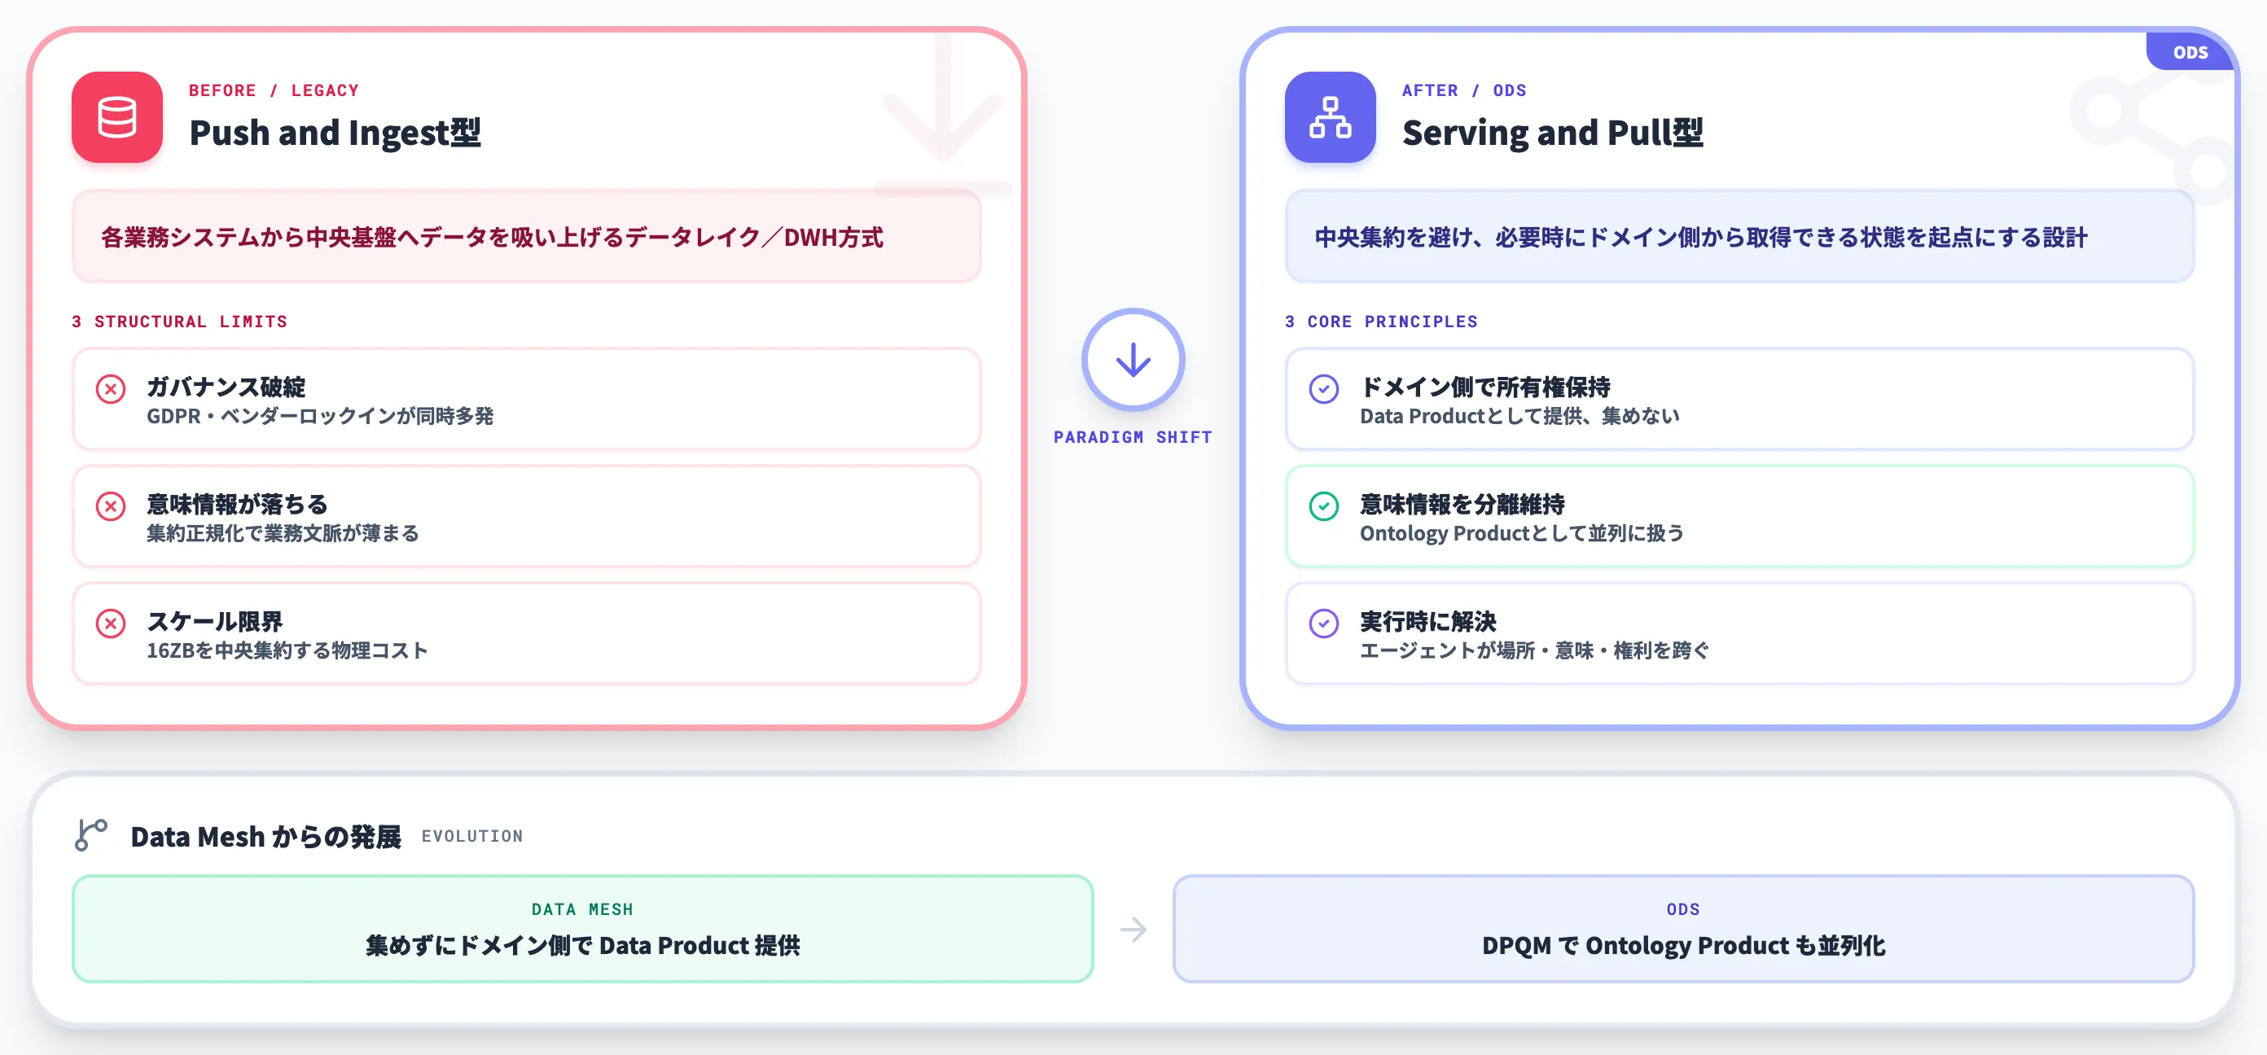Click the BEFORE / LEGACY label
Image resolution: width=2267 pixels, height=1055 pixels.
pos(274,90)
